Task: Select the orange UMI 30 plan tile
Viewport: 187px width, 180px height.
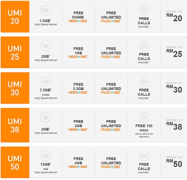Action: (x=15, y=88)
